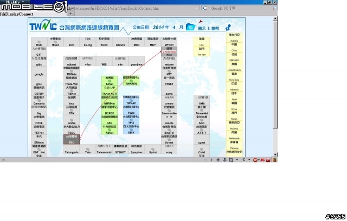Click the globe icon at add-on bar end
The height and width of the screenshot is (221, 347).
tap(275, 160)
